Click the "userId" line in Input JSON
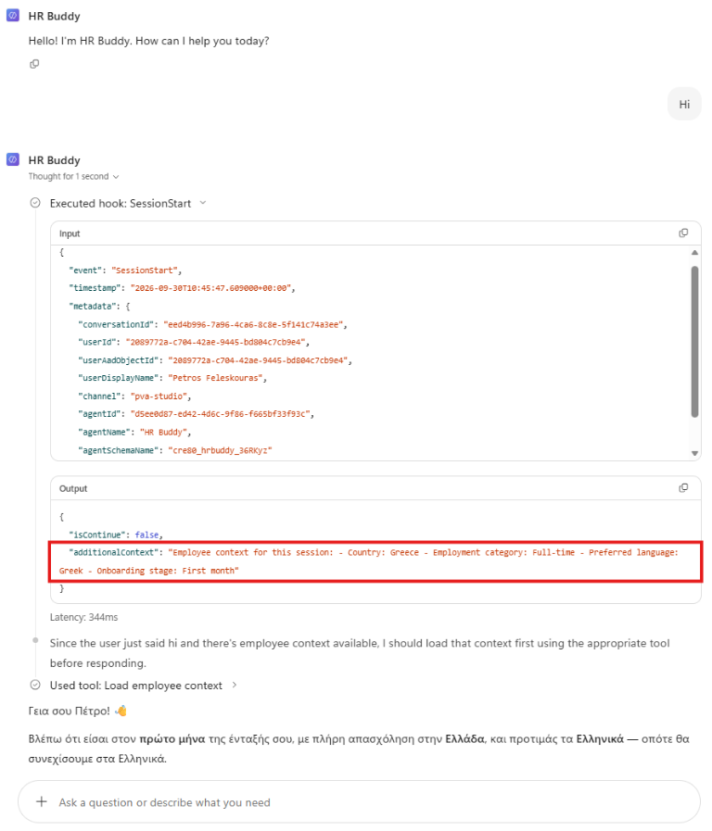Viewport: 712px width, 831px height. pyautogui.click(x=194, y=343)
